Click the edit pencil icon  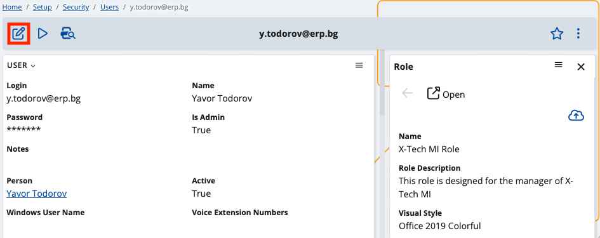(x=18, y=34)
